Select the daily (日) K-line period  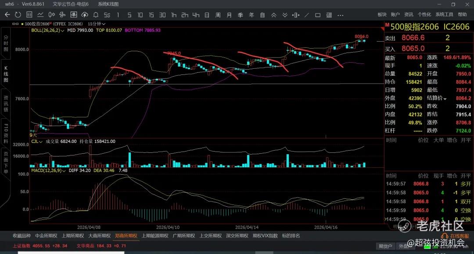click(x=207, y=14)
